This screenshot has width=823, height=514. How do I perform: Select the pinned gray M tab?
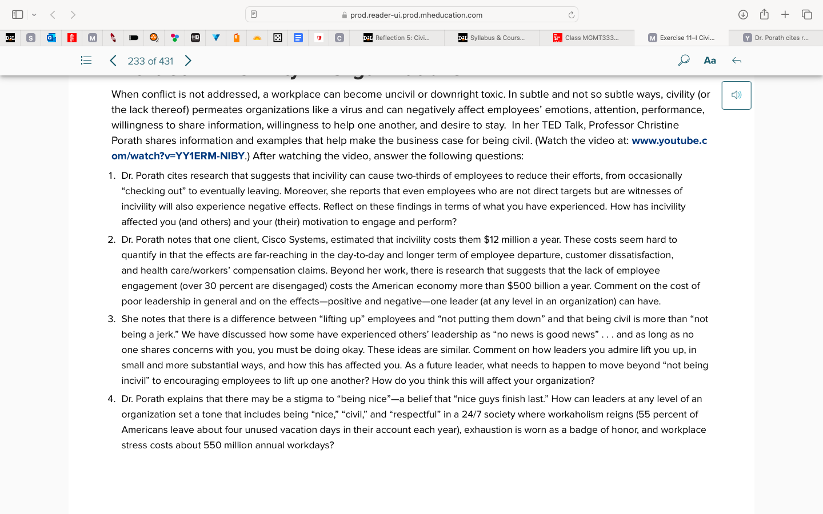93,38
